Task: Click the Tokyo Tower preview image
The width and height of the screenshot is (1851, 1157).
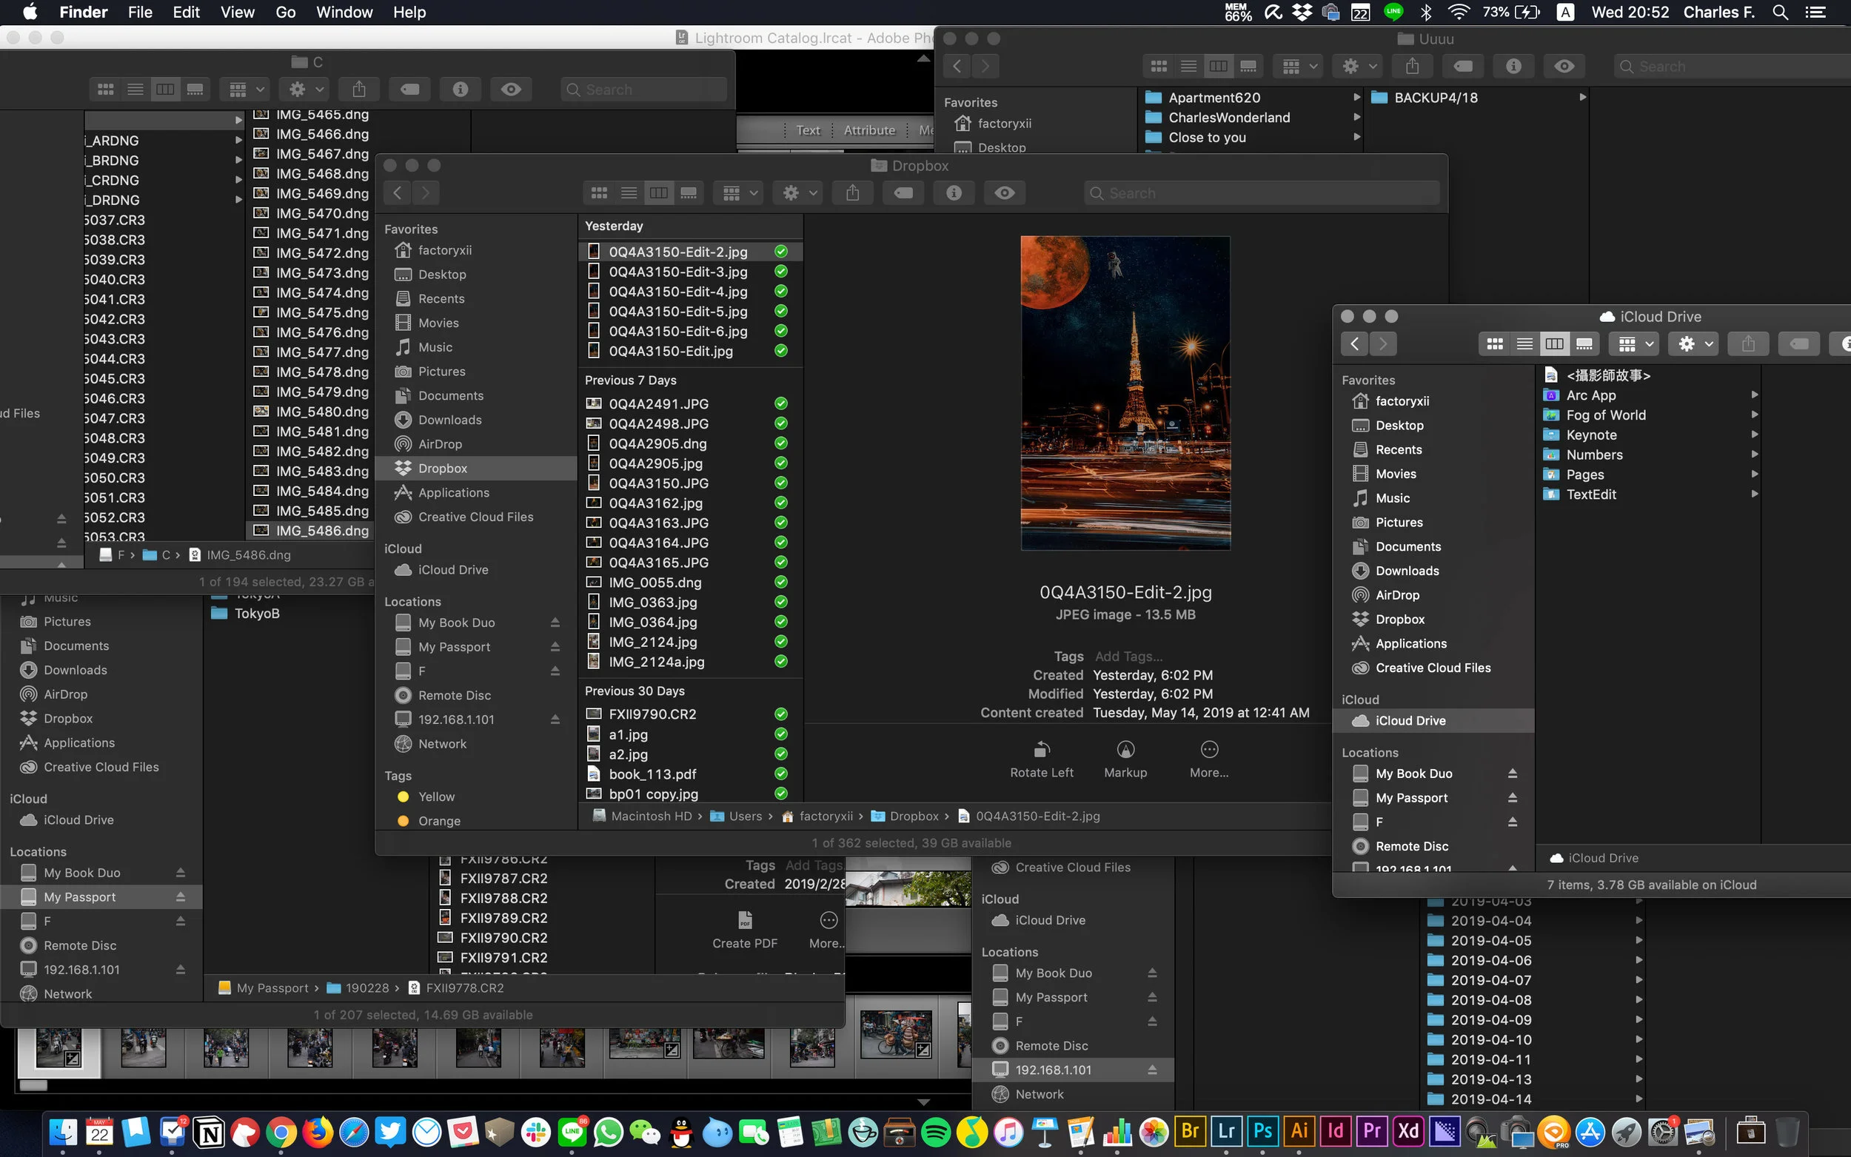Action: point(1125,393)
